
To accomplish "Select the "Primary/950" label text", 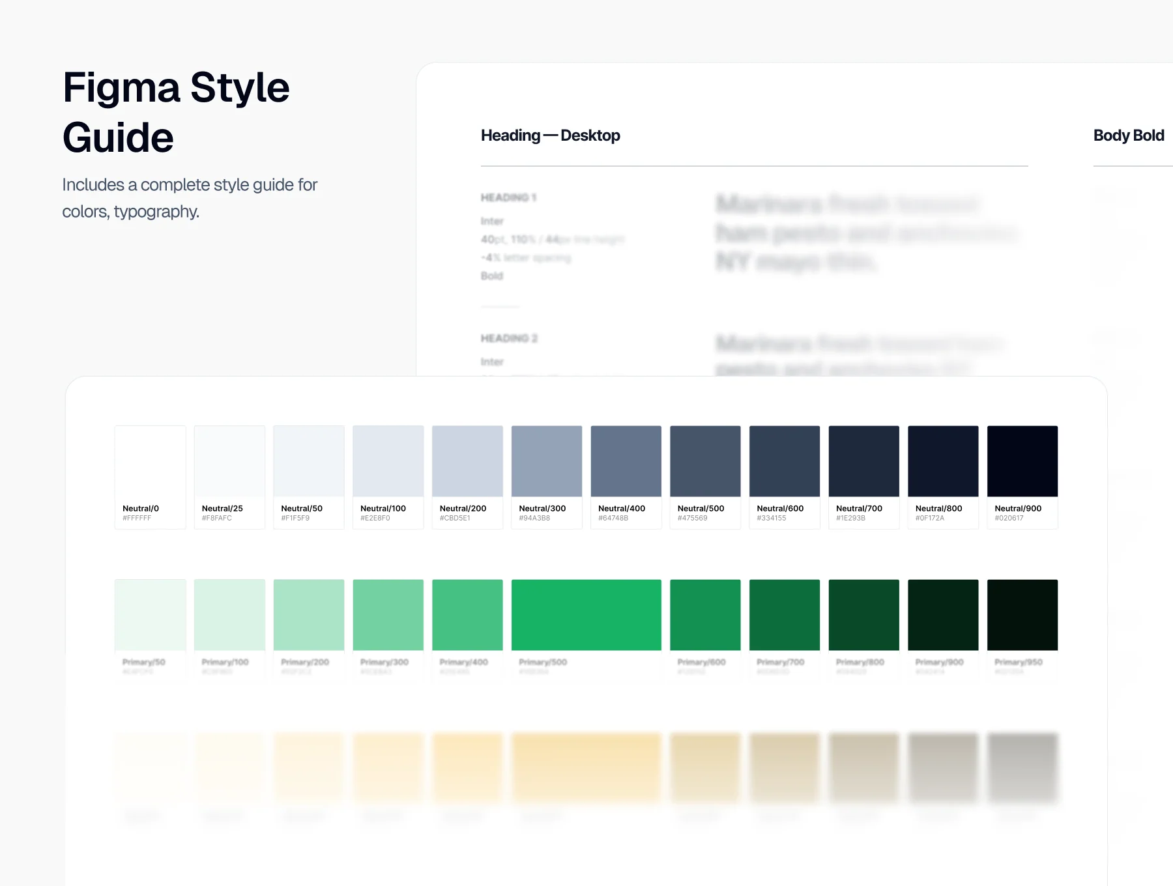I will coord(1019,662).
